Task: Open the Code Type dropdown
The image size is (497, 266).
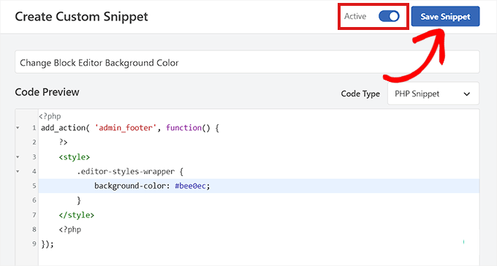Action: (x=433, y=94)
